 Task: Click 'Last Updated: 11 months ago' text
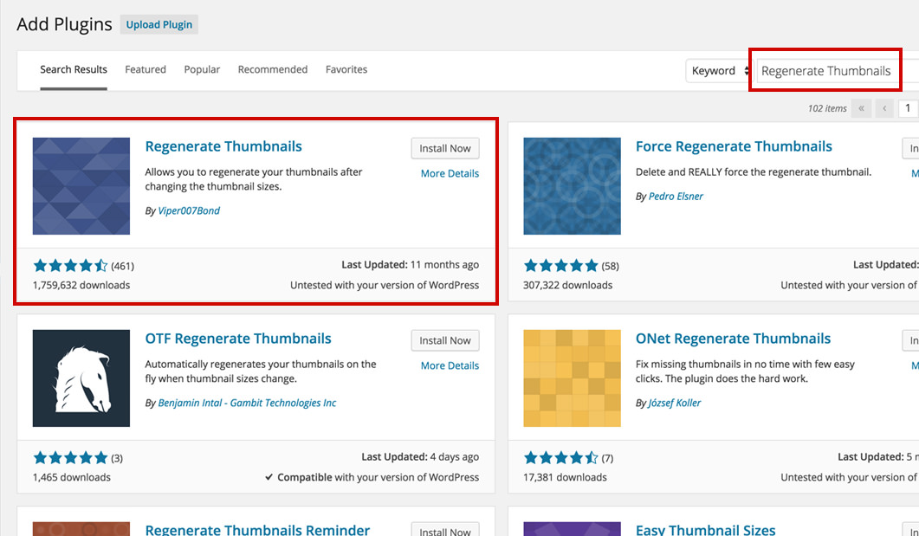pos(411,265)
